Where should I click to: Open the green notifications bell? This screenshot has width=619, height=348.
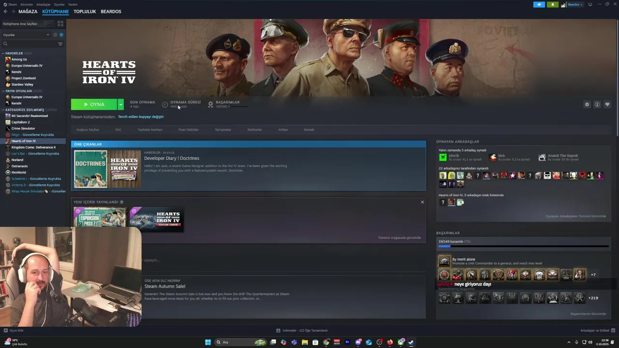click(x=552, y=4)
